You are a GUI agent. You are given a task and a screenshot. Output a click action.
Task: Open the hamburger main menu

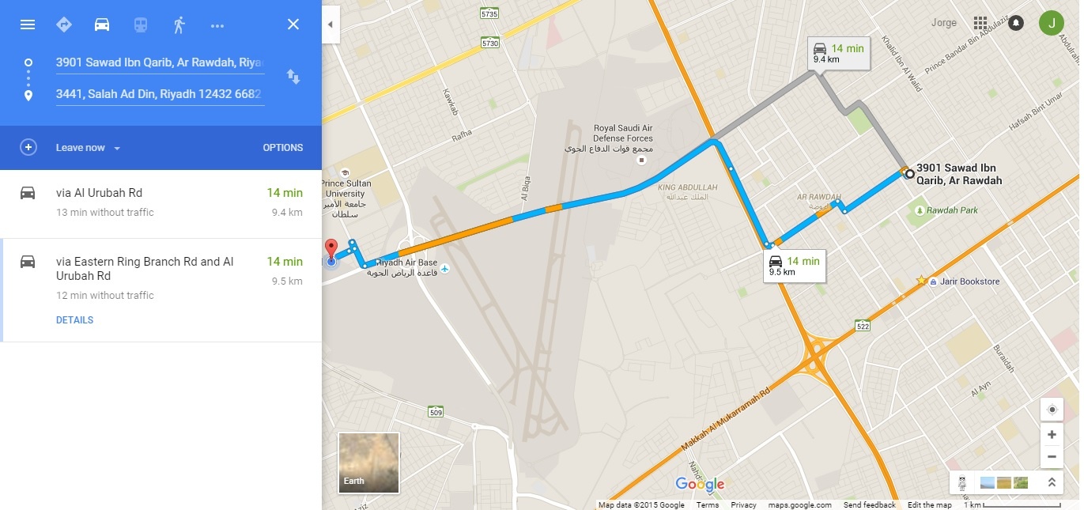(x=28, y=25)
